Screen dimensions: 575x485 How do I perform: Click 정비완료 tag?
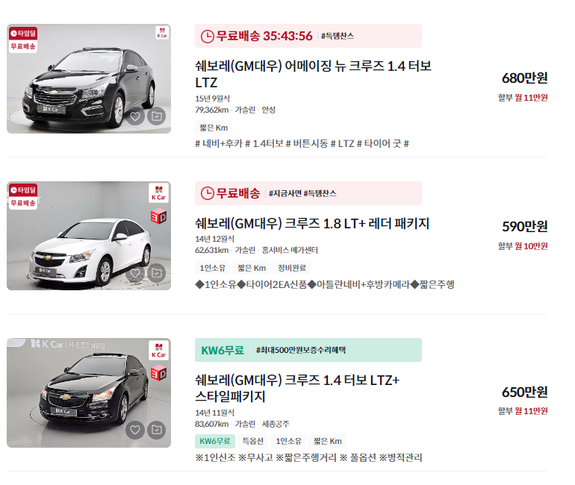point(292,268)
